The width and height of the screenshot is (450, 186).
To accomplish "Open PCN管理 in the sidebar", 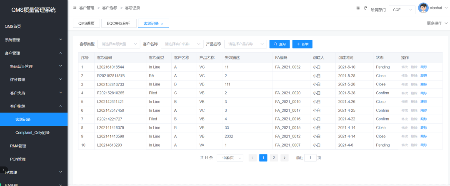I will [x=34, y=159].
